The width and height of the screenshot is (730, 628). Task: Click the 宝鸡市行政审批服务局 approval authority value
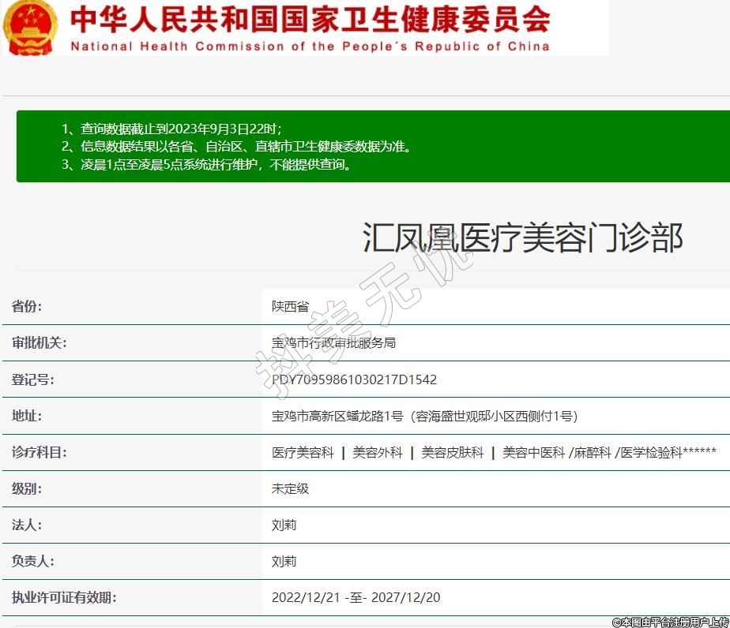[333, 343]
